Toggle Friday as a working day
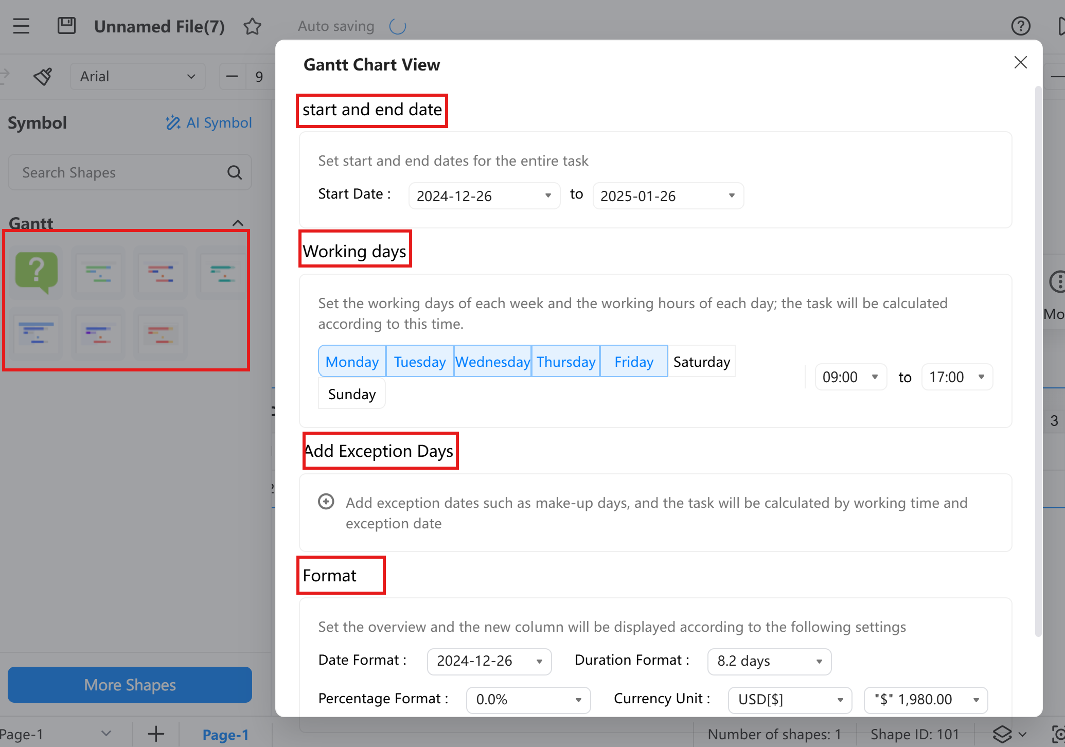The width and height of the screenshot is (1065, 747). (x=634, y=362)
